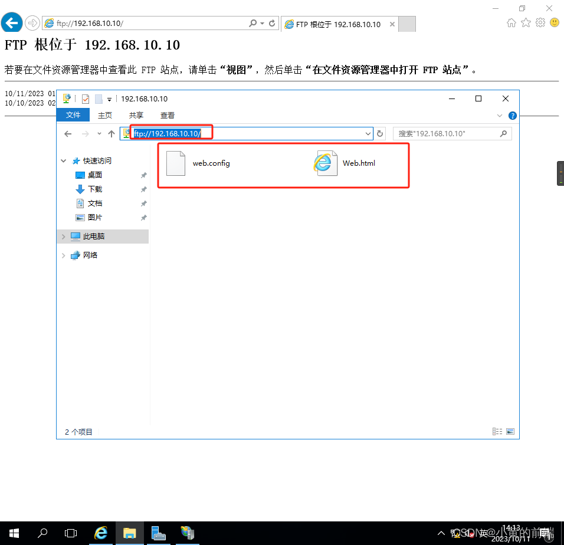
Task: Select the web.config file icon
Action: (176, 162)
